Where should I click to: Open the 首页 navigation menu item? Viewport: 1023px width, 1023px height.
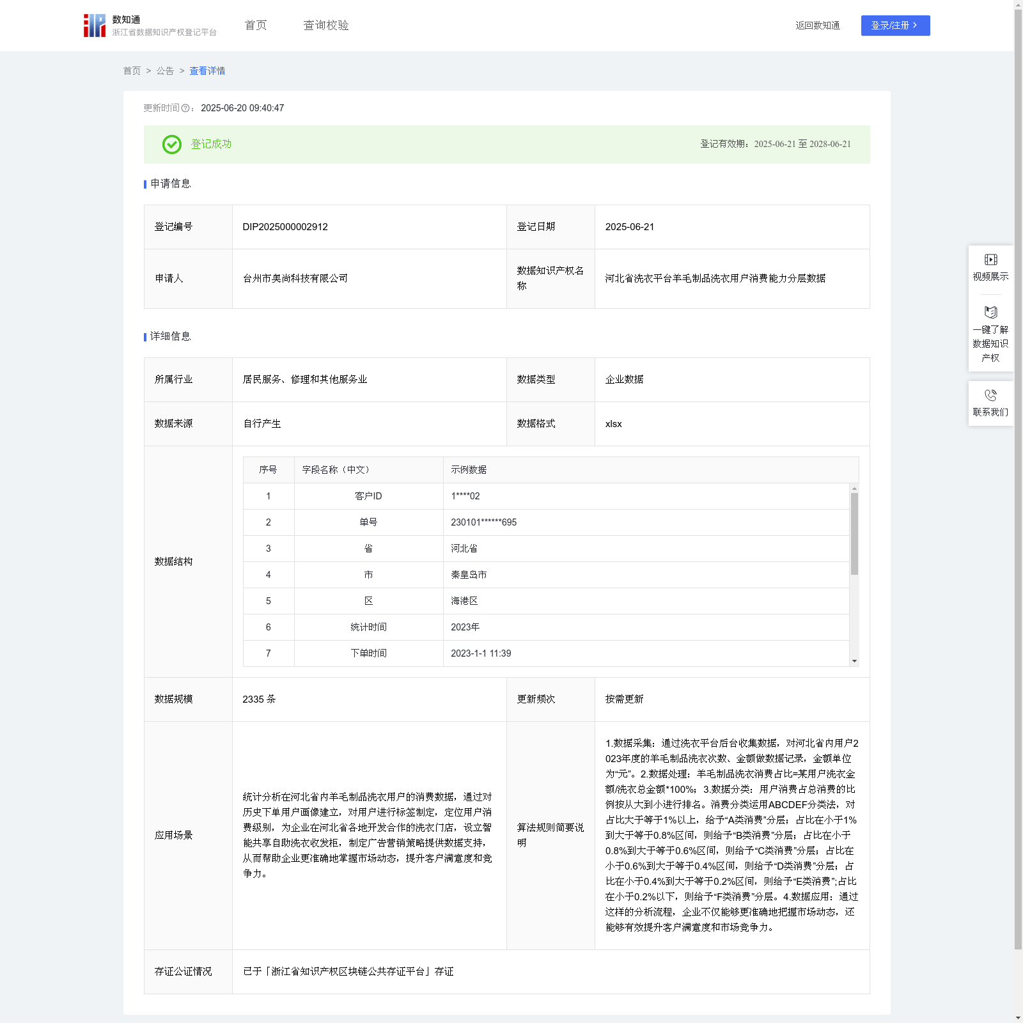[x=256, y=26]
